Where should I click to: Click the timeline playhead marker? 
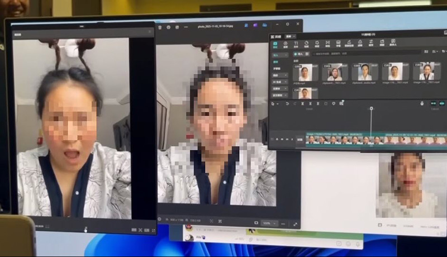[371, 108]
